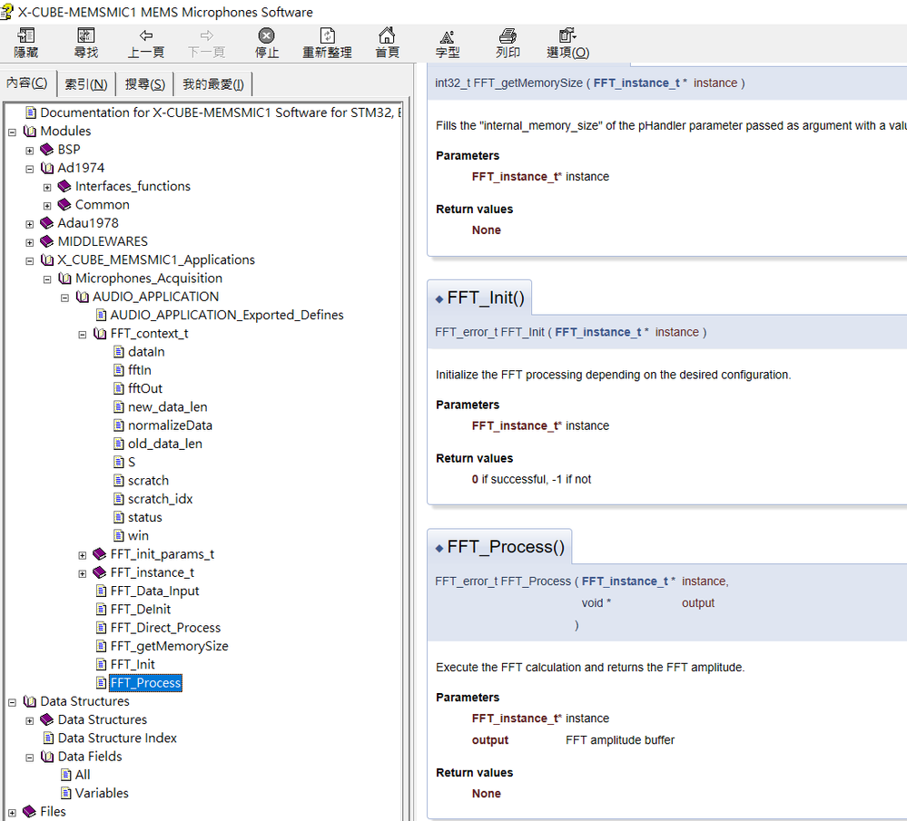This screenshot has width=907, height=821.
Task: Click the BSP purple book icon
Action: point(47,150)
